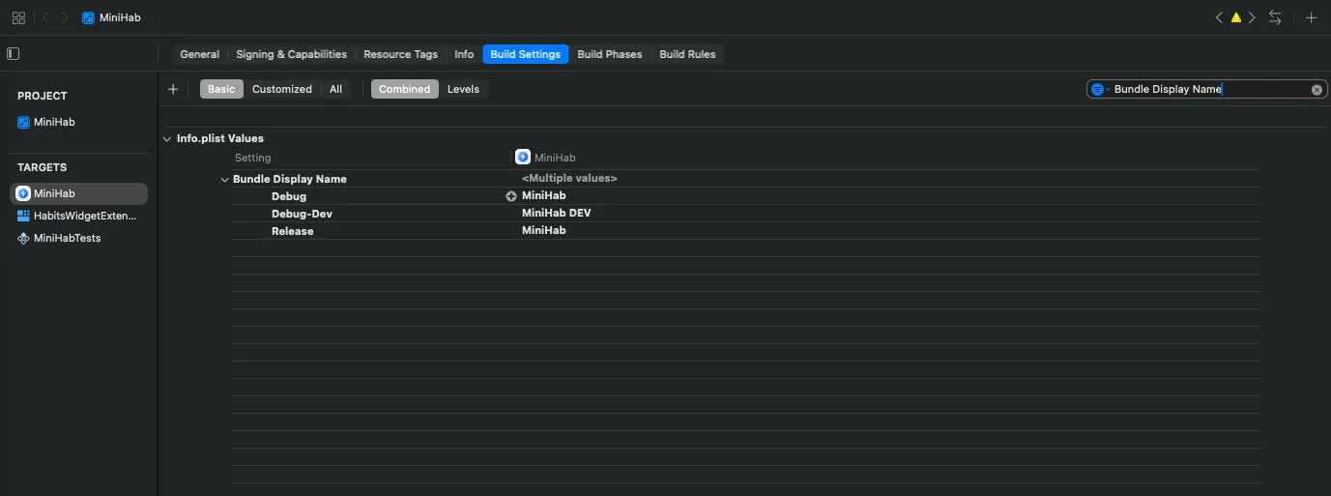Open the Build Phases tab
This screenshot has width=1331, height=496.
[x=609, y=54]
